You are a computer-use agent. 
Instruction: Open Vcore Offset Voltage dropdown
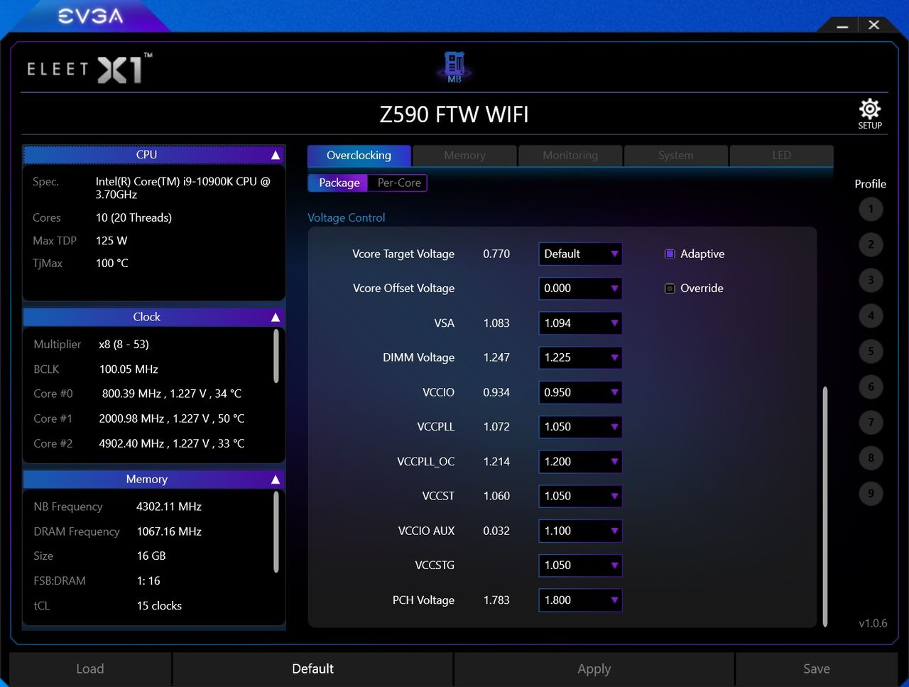(x=580, y=288)
